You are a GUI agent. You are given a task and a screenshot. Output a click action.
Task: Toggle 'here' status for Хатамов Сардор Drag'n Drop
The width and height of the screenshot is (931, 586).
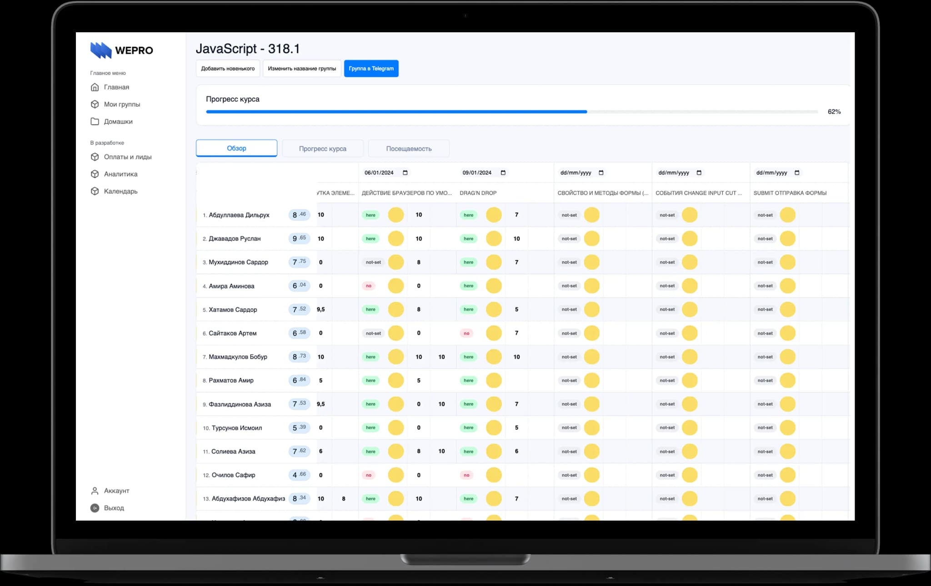(468, 310)
